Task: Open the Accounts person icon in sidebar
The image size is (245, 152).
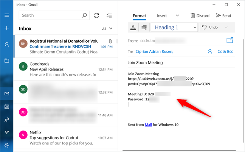Action: (7, 45)
